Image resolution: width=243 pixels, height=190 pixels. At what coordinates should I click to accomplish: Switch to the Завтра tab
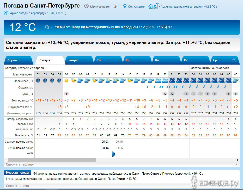click(79, 60)
